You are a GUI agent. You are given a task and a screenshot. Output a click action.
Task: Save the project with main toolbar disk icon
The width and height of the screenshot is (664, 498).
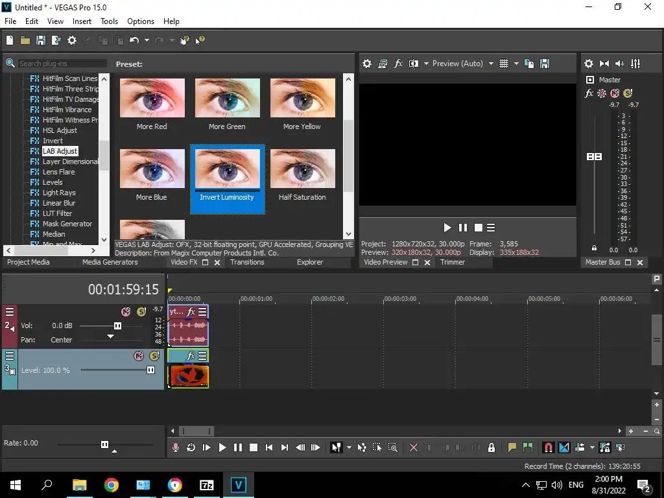[41, 40]
